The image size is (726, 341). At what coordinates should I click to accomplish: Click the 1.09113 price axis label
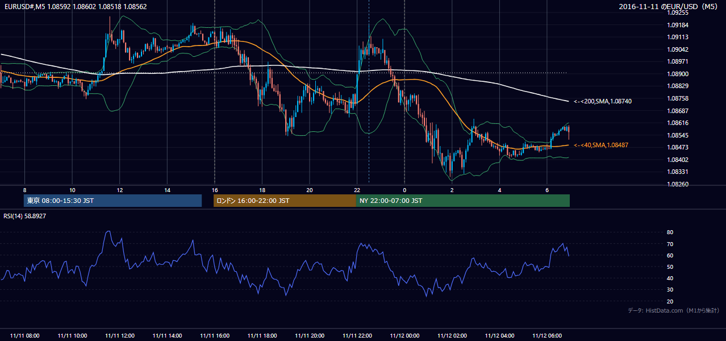click(677, 37)
